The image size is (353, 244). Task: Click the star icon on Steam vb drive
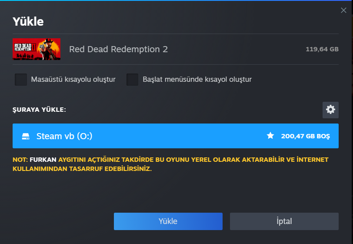coord(270,136)
